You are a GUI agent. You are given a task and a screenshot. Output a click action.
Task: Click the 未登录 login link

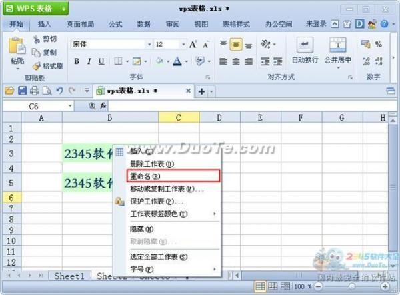pos(316,24)
